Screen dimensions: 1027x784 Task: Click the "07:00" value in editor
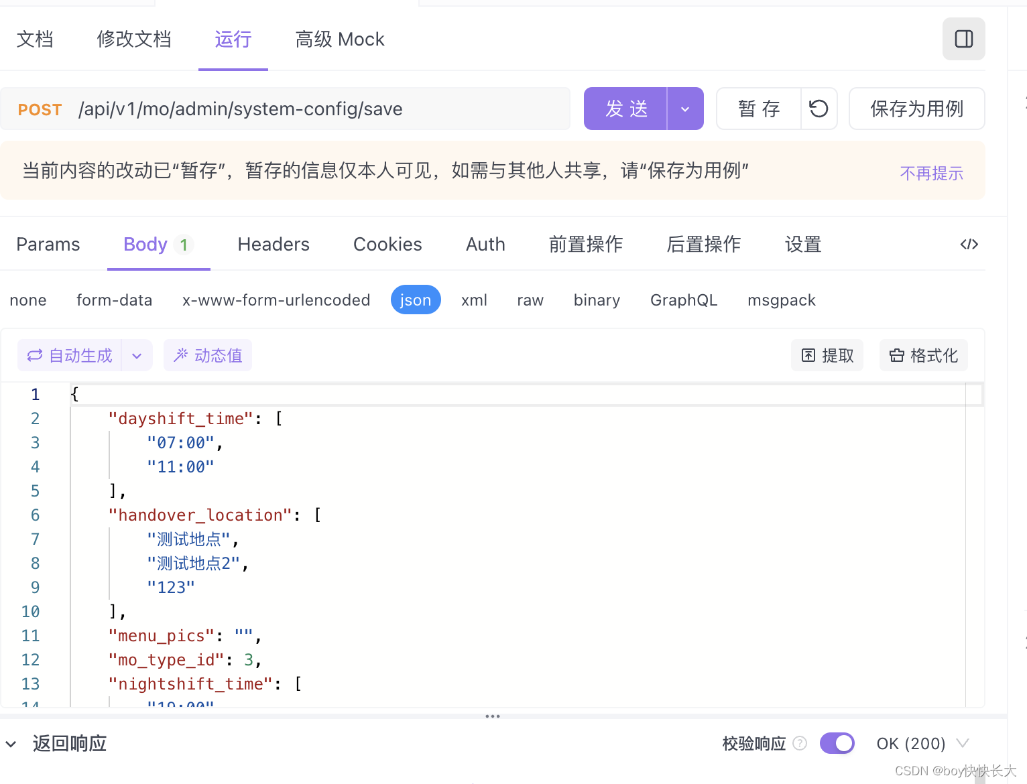point(180,443)
